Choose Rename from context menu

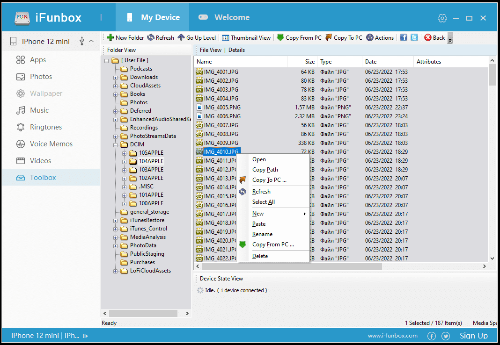click(x=273, y=234)
